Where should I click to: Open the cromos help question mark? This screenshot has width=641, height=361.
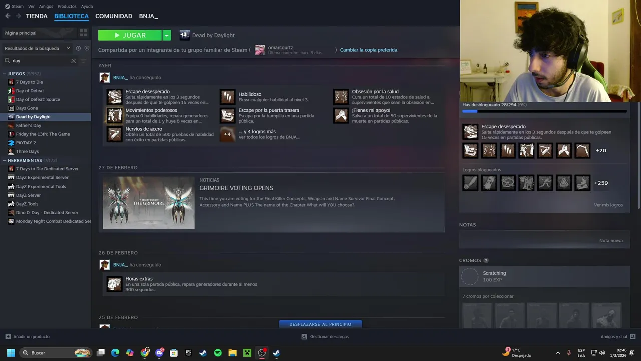(x=486, y=261)
